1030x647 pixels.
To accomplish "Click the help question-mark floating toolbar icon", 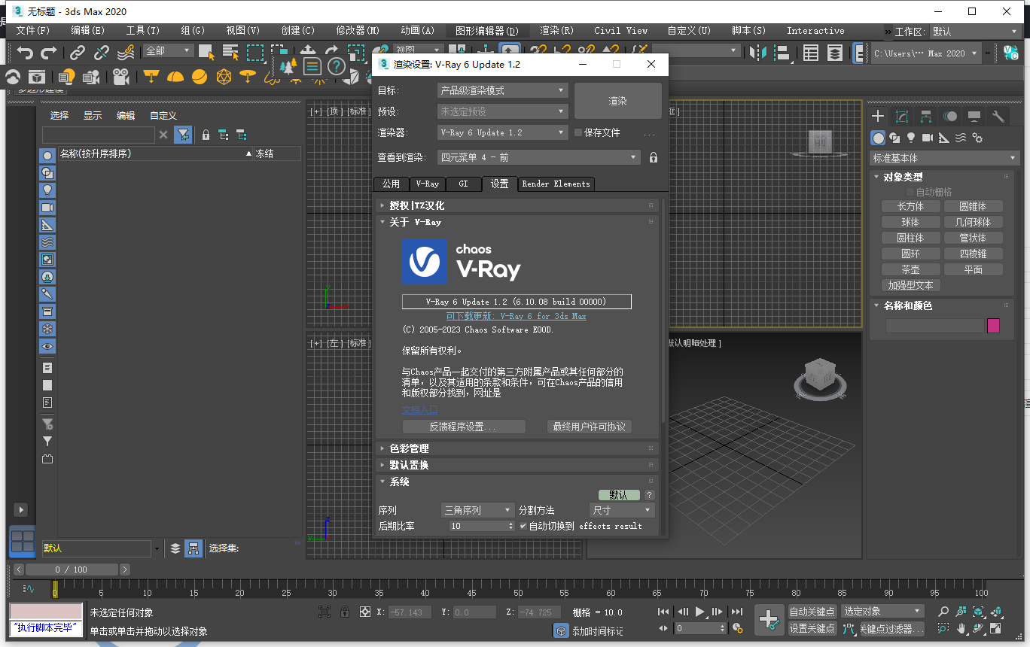I will [x=337, y=66].
